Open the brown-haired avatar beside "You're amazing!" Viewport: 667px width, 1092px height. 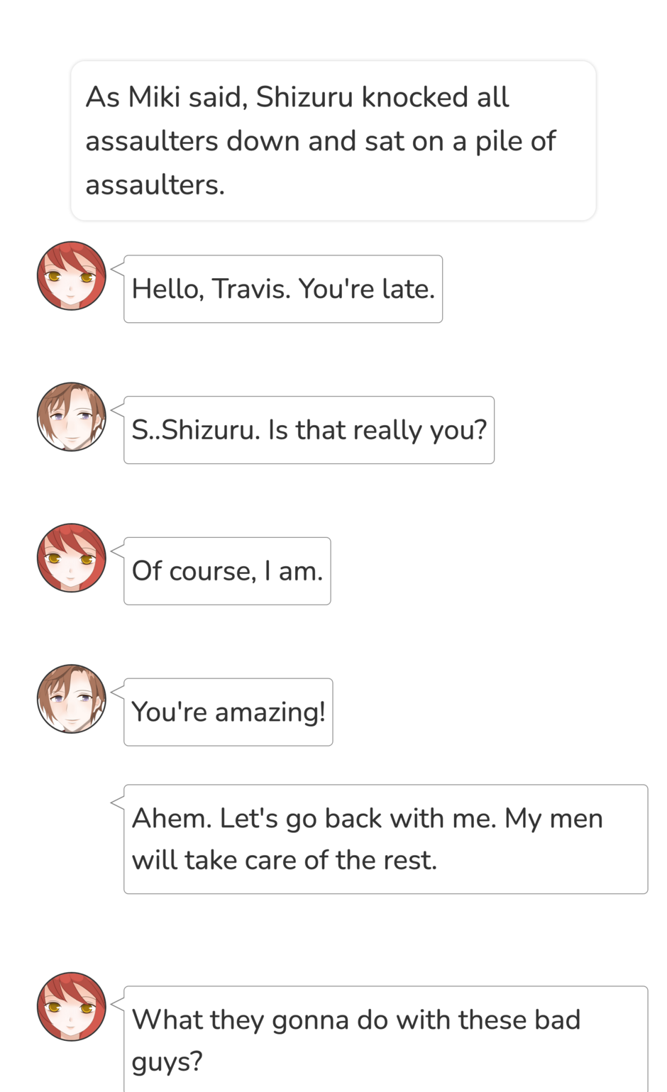pos(71,699)
